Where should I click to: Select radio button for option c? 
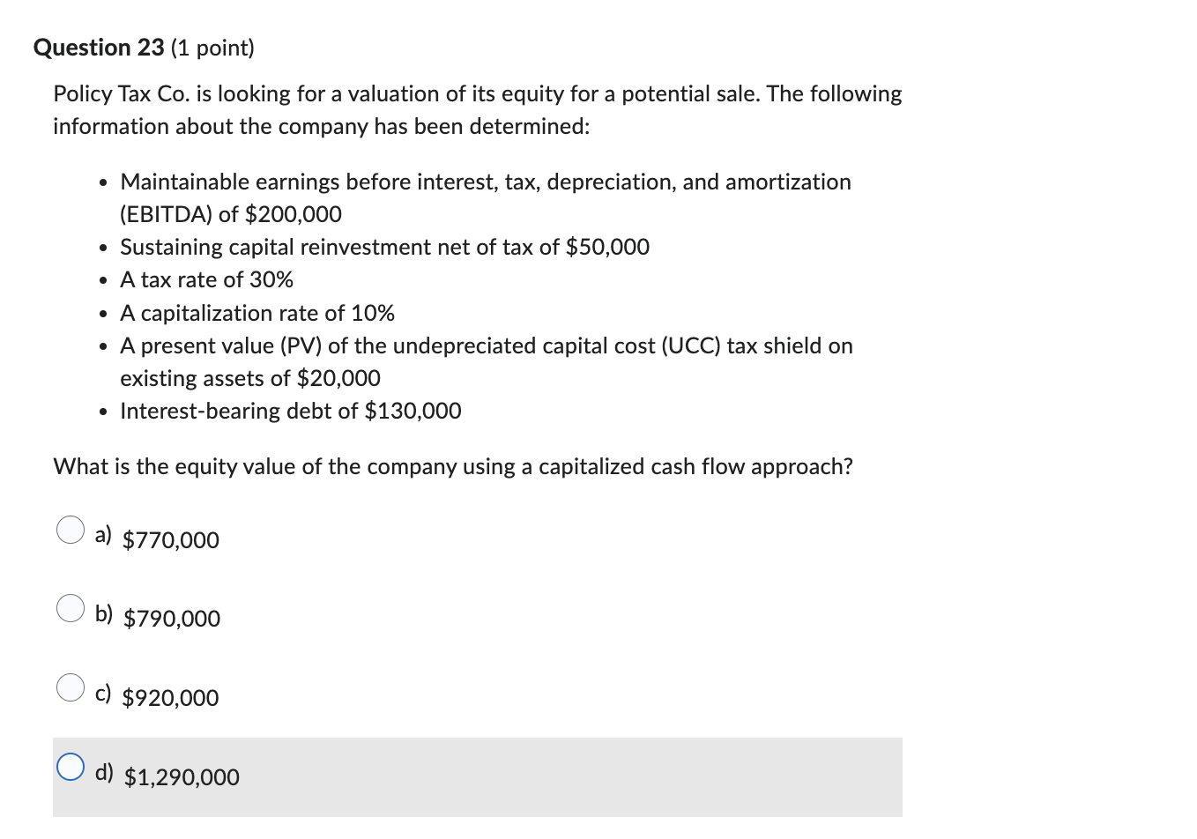(x=70, y=687)
